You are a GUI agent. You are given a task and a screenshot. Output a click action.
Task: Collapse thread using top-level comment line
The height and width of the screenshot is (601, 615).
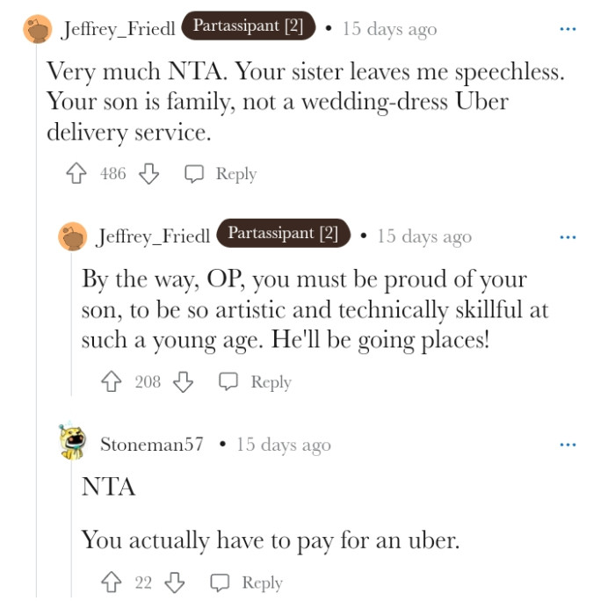(x=36, y=351)
